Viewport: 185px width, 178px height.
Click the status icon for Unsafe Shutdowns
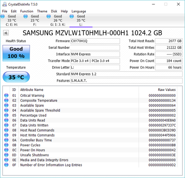6,155
